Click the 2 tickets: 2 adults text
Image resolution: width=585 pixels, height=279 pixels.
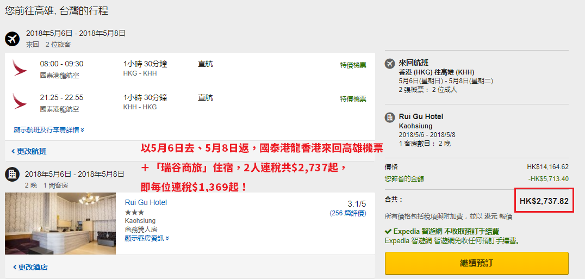(x=428, y=90)
